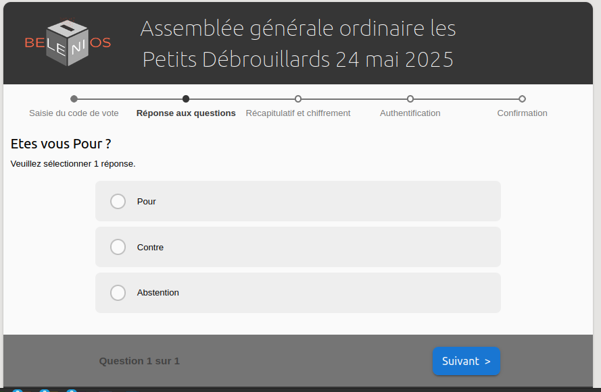Click the 'Authentification' step circle
601x392 pixels.
(410, 99)
